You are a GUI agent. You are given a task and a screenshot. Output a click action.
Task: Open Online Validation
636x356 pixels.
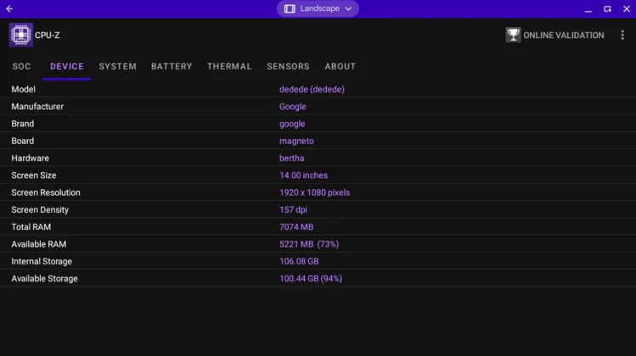point(554,36)
